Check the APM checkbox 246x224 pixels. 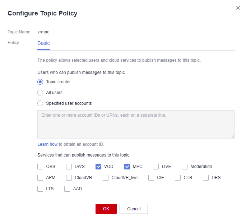click(40, 178)
